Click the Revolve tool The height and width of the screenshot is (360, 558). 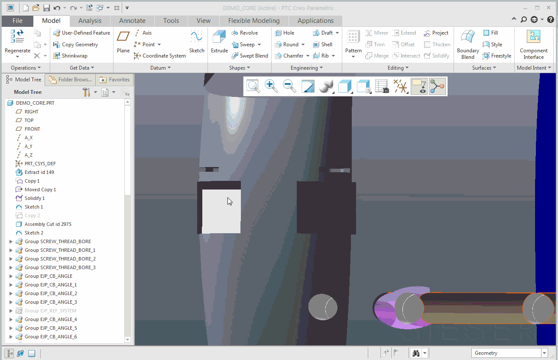pos(245,33)
